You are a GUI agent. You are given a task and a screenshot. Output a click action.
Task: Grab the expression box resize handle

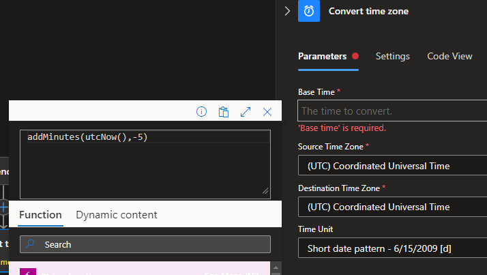[x=265, y=192]
